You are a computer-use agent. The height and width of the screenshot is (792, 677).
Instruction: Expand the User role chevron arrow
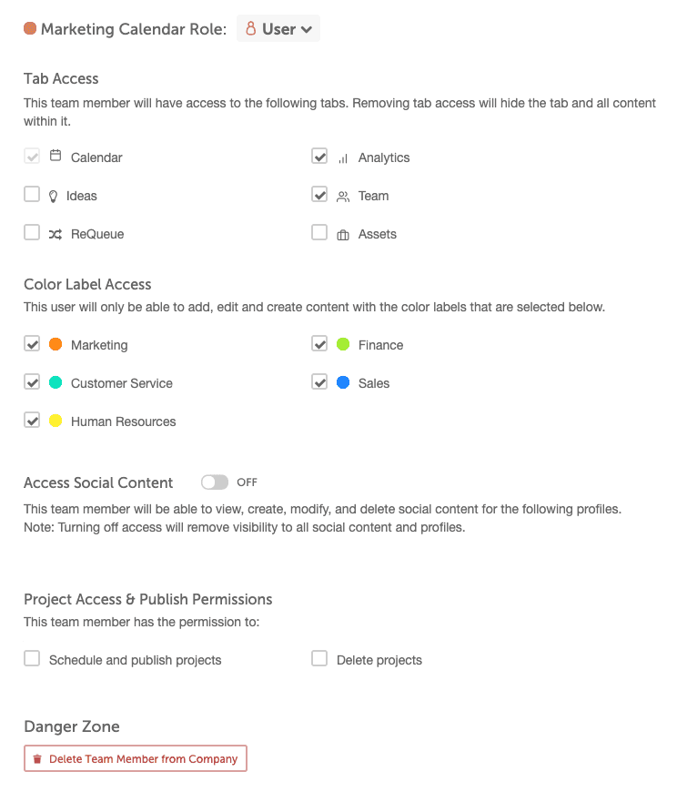(307, 30)
